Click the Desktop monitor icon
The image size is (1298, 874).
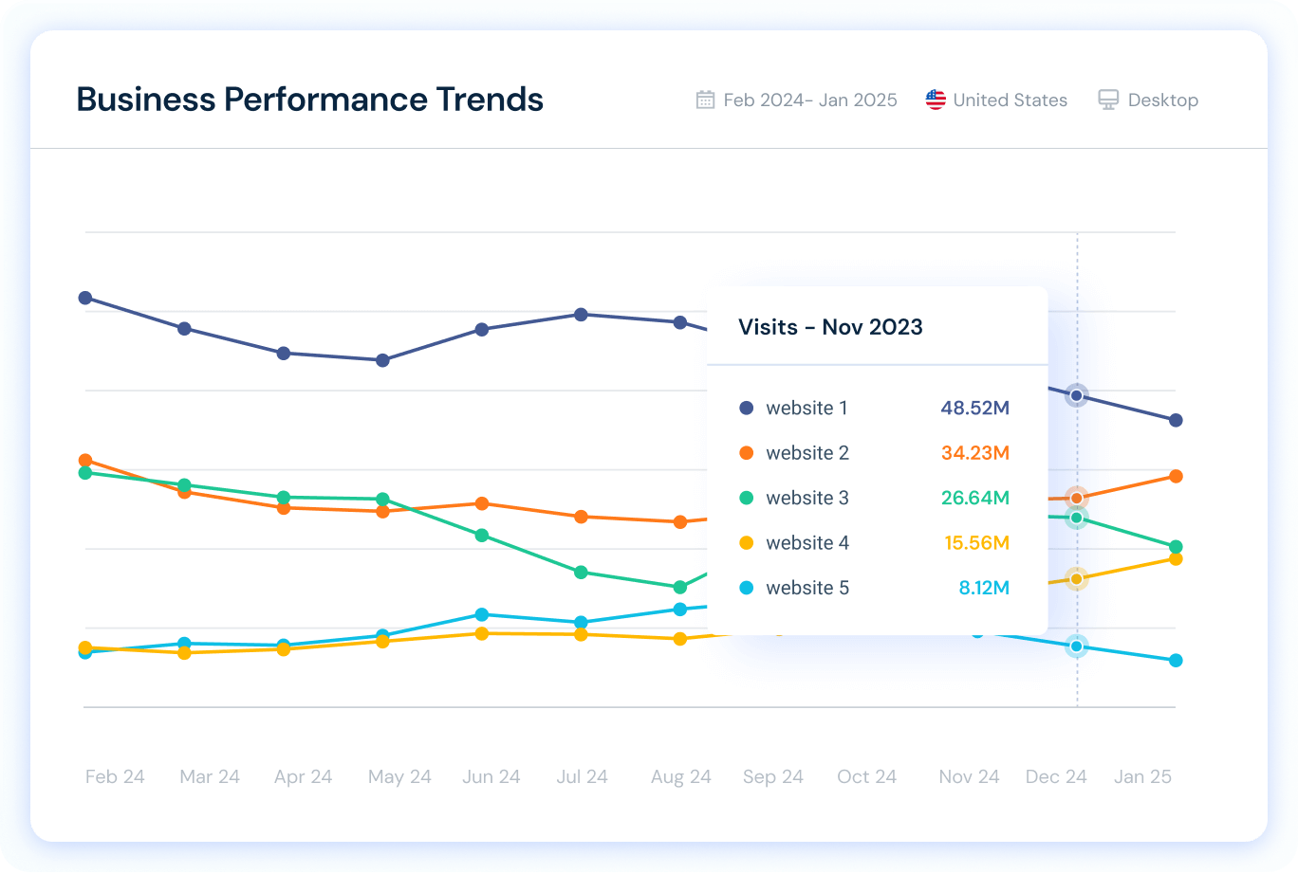click(x=1106, y=99)
